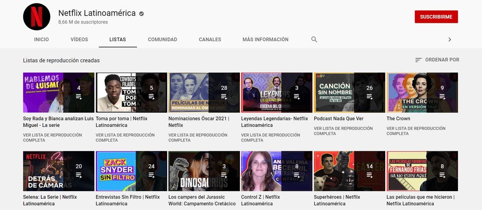
Task: Navigate to the Inicio tab
Action: click(42, 39)
